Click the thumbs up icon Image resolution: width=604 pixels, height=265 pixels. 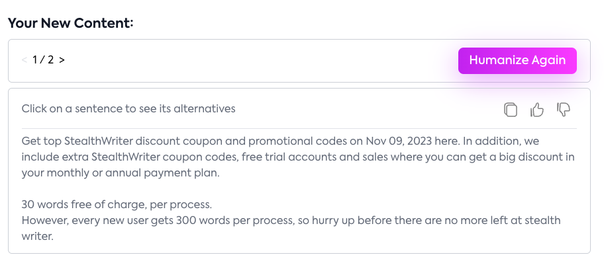(x=537, y=110)
